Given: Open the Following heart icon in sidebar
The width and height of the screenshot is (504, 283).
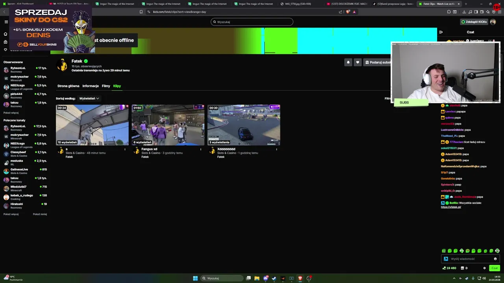Looking at the screenshot, I should point(6,50).
